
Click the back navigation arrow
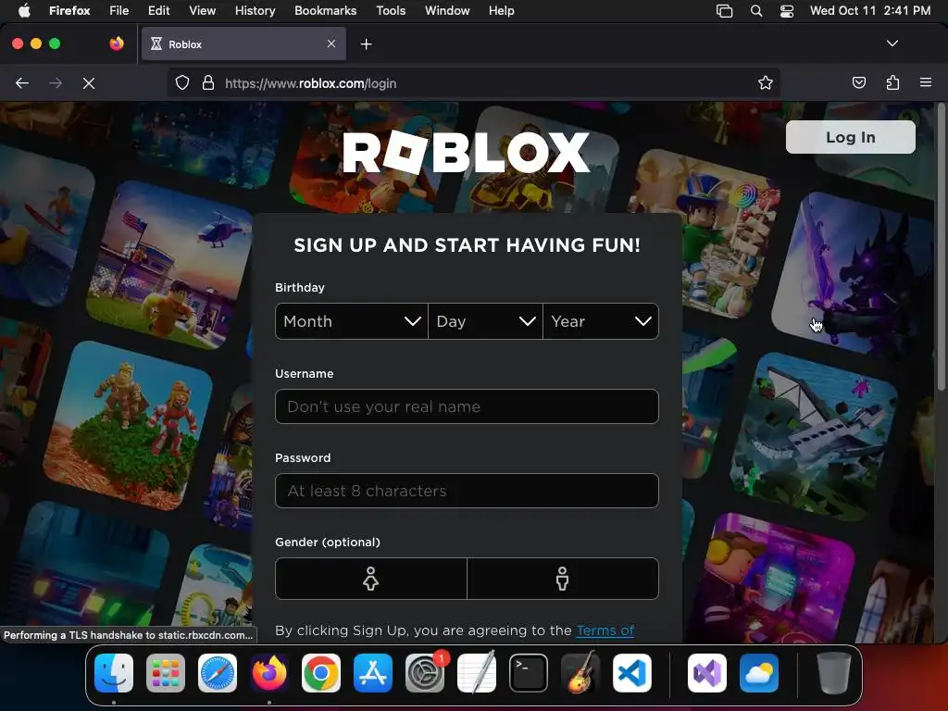click(22, 83)
